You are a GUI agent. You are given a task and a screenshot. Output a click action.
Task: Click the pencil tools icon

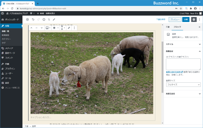click(54, 19)
